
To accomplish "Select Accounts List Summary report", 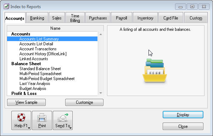I will click(52, 39).
